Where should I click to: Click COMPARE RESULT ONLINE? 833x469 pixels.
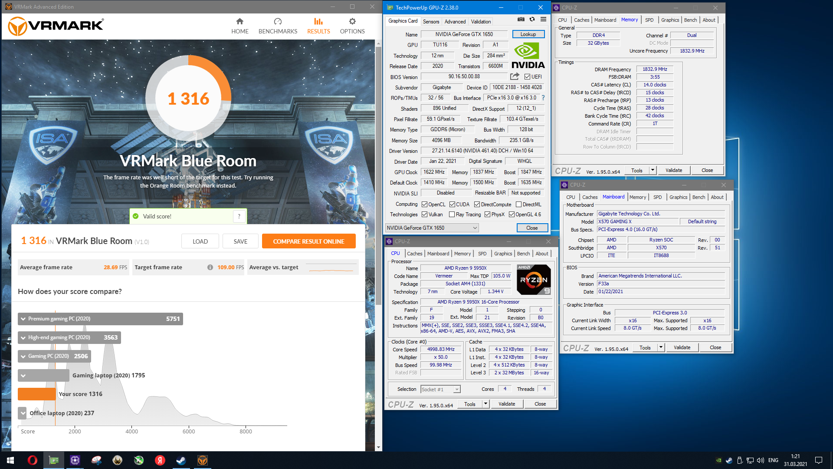click(308, 241)
